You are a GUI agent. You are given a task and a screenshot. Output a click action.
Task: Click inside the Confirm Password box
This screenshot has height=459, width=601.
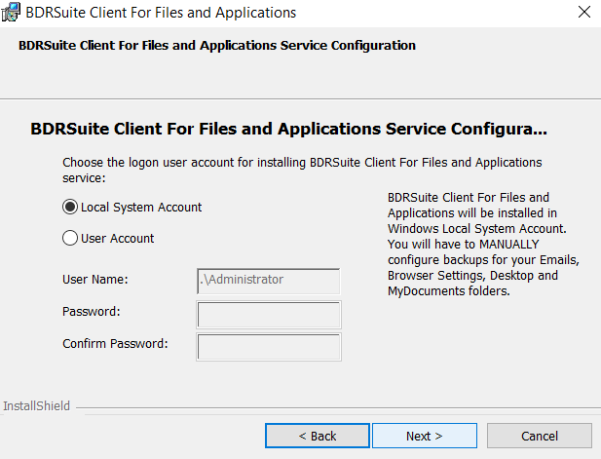pyautogui.click(x=268, y=347)
